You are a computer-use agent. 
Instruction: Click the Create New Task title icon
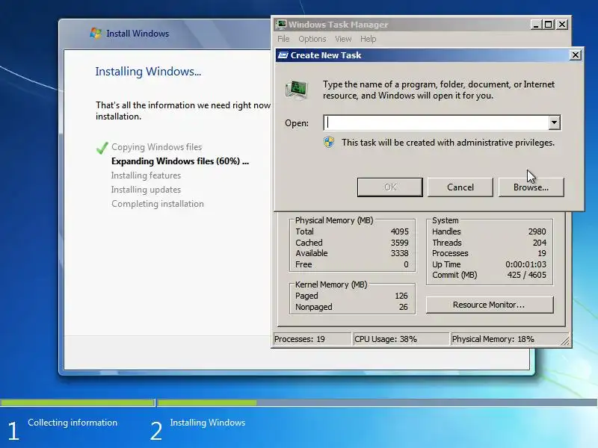[x=283, y=55]
